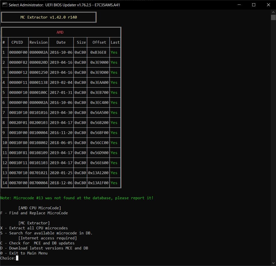Screen dimensions: 276x266
Task: Select offset 0xB36E8 cell
Action: click(98, 52)
